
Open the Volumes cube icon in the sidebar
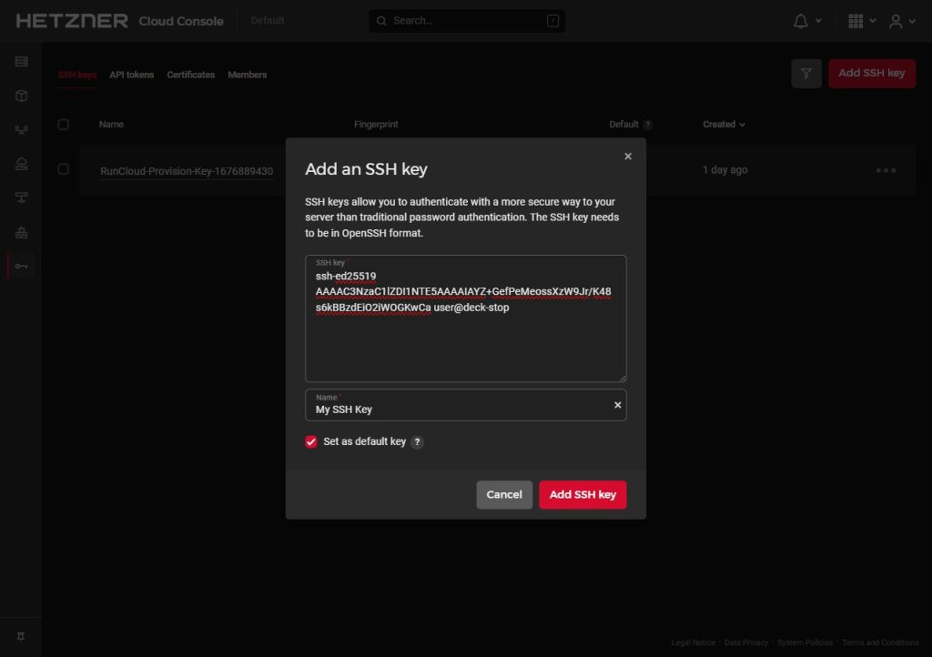point(21,96)
